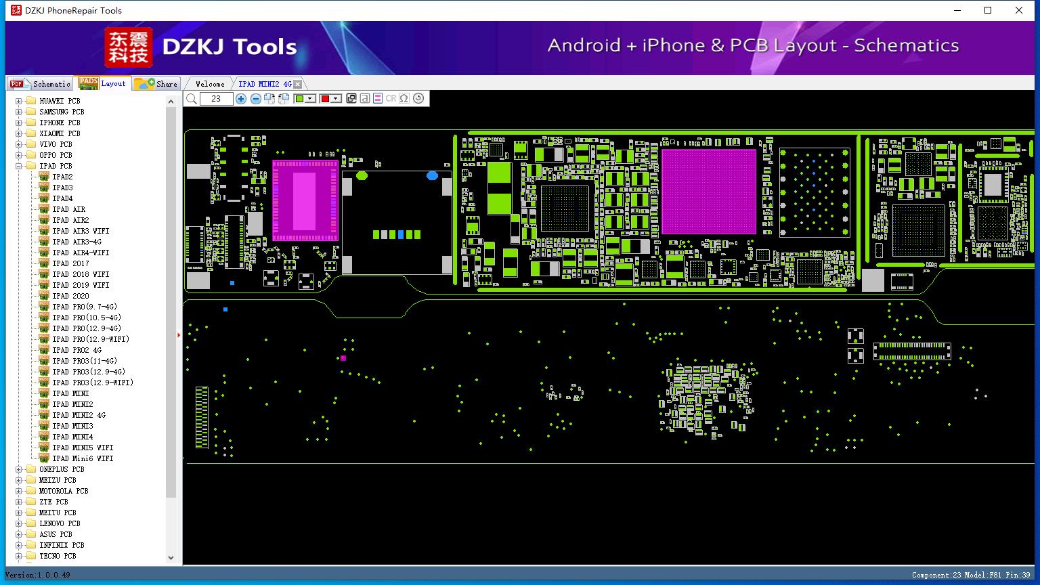Click the folder icon beside MOTOROLA PCB
The width and height of the screenshot is (1040, 585).
pos(30,491)
